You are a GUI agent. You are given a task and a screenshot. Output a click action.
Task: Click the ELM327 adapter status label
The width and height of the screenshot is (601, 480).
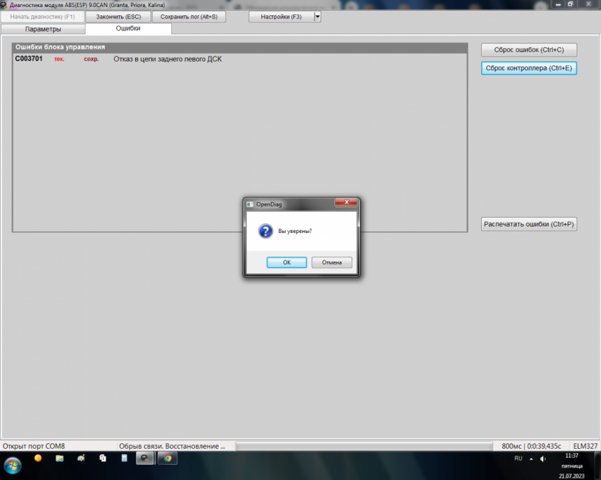tap(585, 446)
